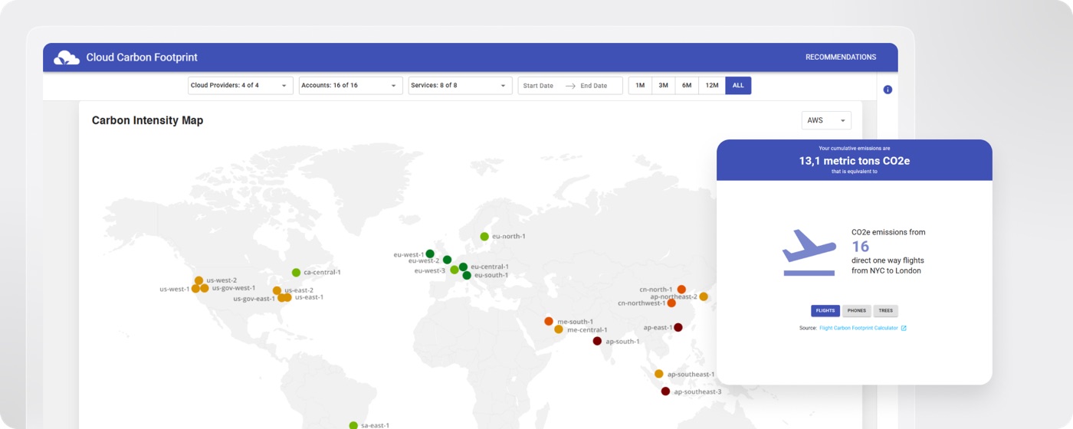Screen dimensions: 1073x429
Task: Click the us-west-1 label
Action: click(x=174, y=289)
